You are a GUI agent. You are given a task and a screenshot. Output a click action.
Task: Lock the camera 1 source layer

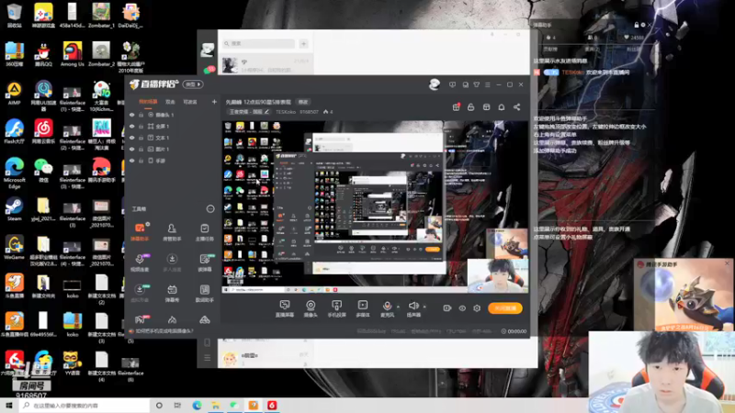(141, 115)
